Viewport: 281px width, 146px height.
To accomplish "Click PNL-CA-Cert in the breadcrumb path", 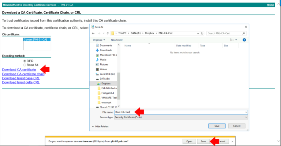I will 165,33.
